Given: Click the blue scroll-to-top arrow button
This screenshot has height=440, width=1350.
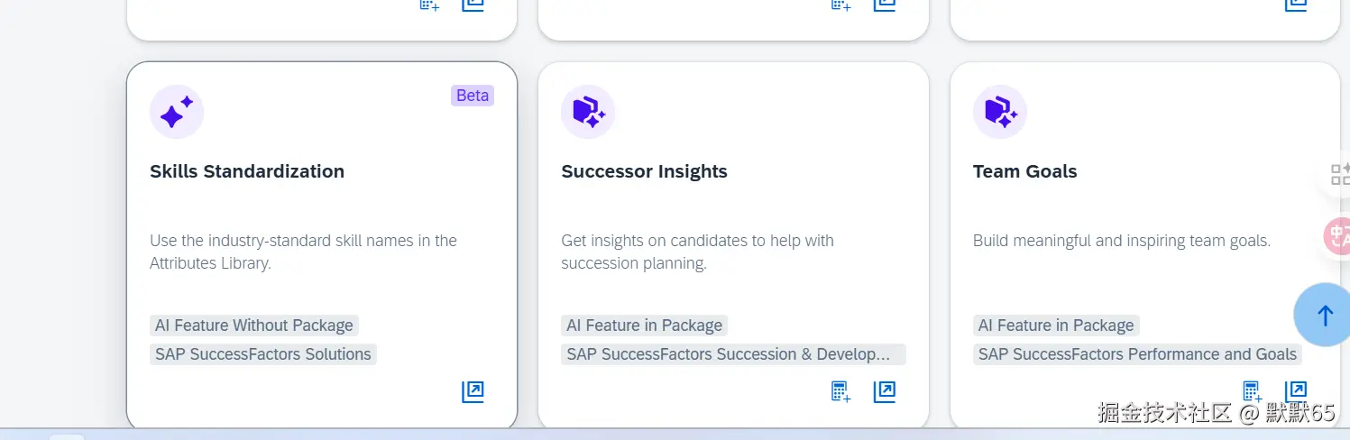Looking at the screenshot, I should (1324, 316).
